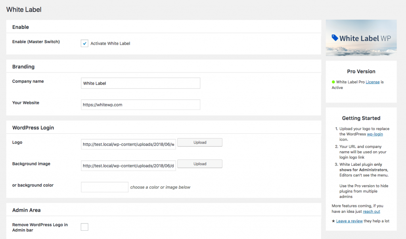This screenshot has width=406, height=239.
Task: Click the 'Getting Started' heading
Action: coord(361,118)
